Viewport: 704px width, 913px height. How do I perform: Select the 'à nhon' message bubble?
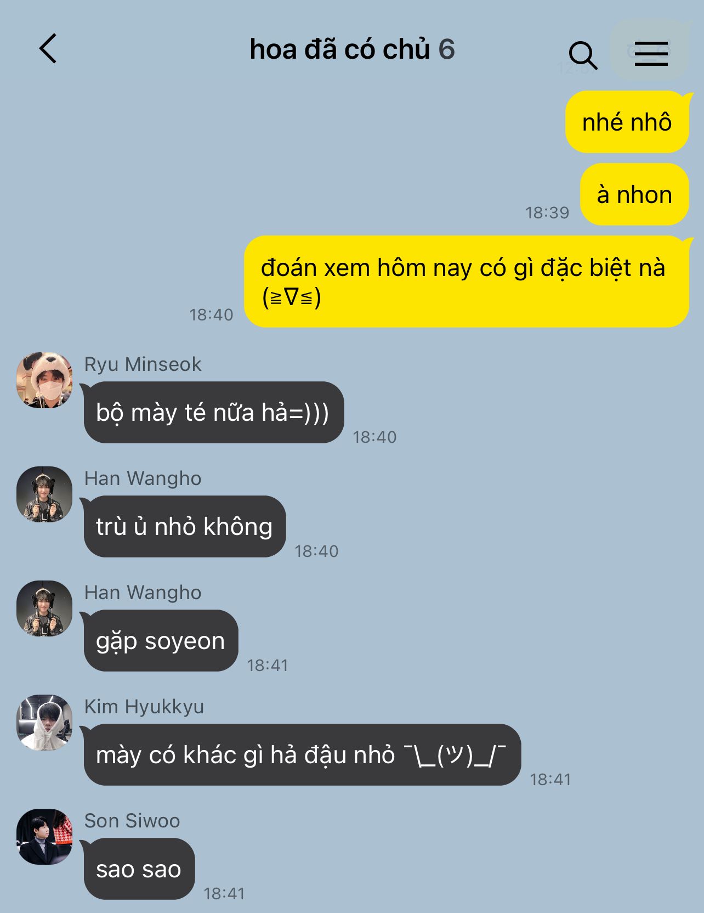634,194
